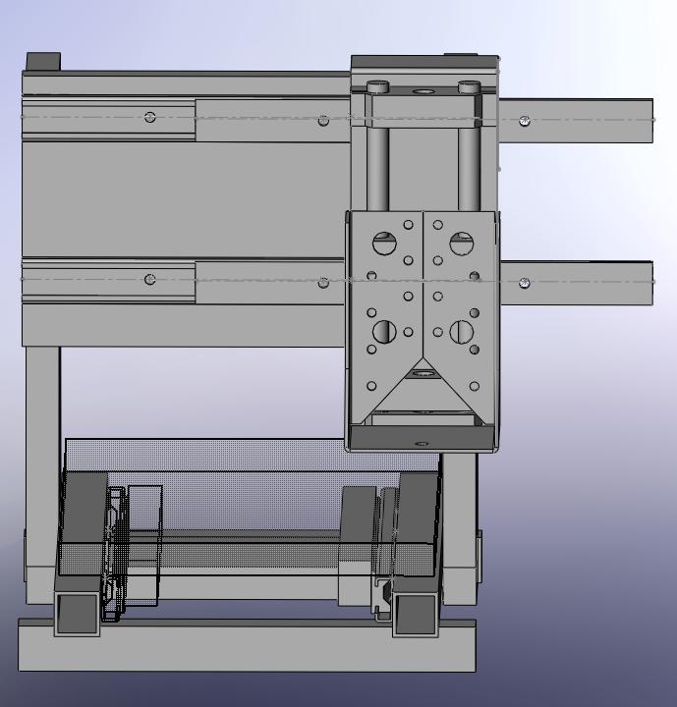Select the leftmost screw on the lower linear rail
Screen dimensions: 677x707
coord(149,279)
